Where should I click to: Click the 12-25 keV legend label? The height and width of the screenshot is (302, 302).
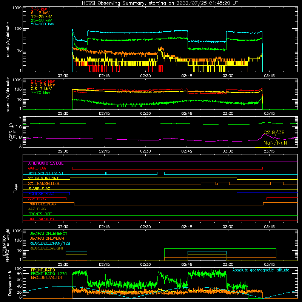click(x=42, y=17)
